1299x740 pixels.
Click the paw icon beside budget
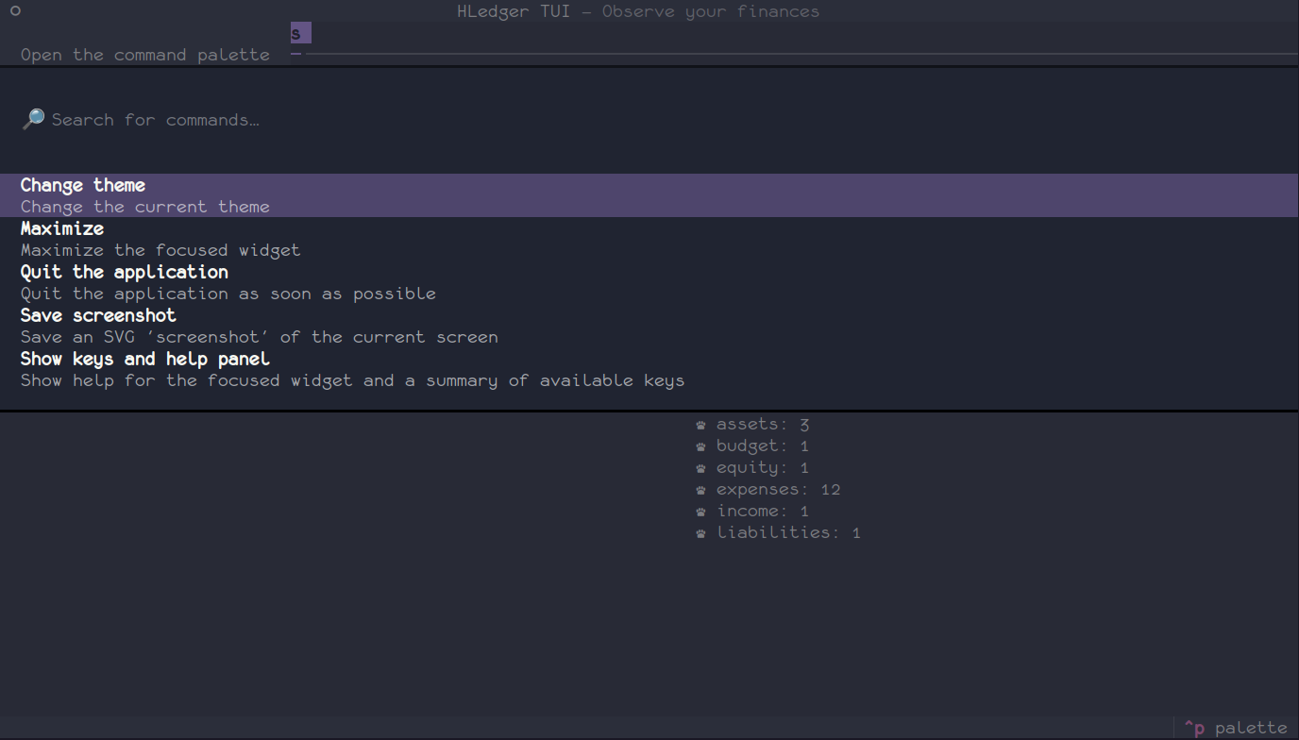(x=700, y=446)
